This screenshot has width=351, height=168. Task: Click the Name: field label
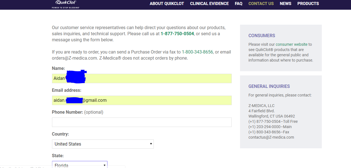pos(58,68)
